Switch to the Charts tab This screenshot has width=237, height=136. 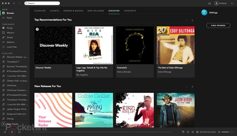pos(54,11)
